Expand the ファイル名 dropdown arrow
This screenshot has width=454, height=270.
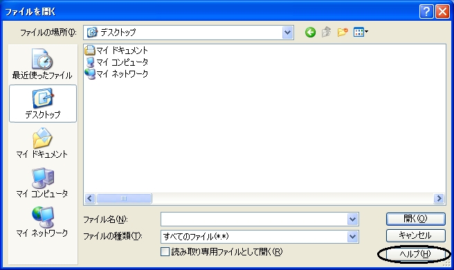coord(353,219)
